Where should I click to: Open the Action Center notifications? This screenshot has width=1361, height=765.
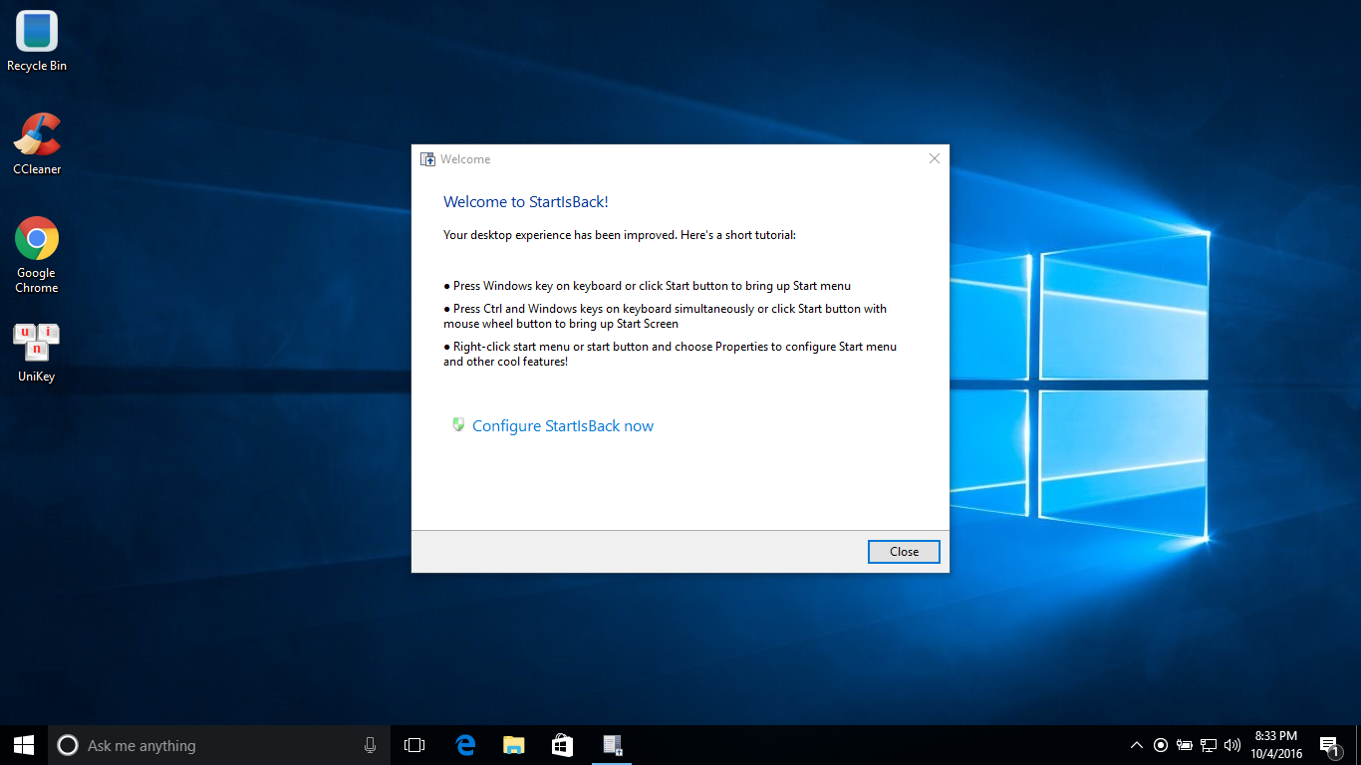(1329, 744)
